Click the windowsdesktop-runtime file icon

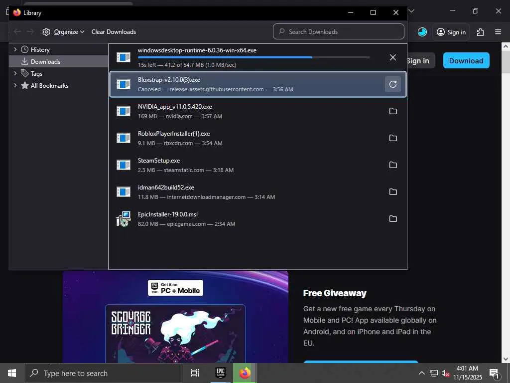pos(124,57)
